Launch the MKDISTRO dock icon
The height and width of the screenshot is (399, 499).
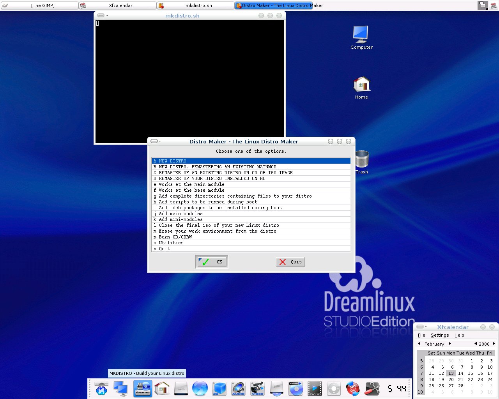point(143,388)
